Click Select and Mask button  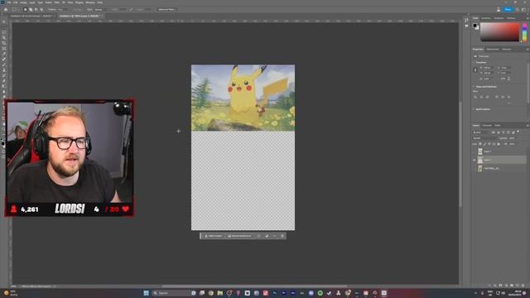pyautogui.click(x=166, y=9)
